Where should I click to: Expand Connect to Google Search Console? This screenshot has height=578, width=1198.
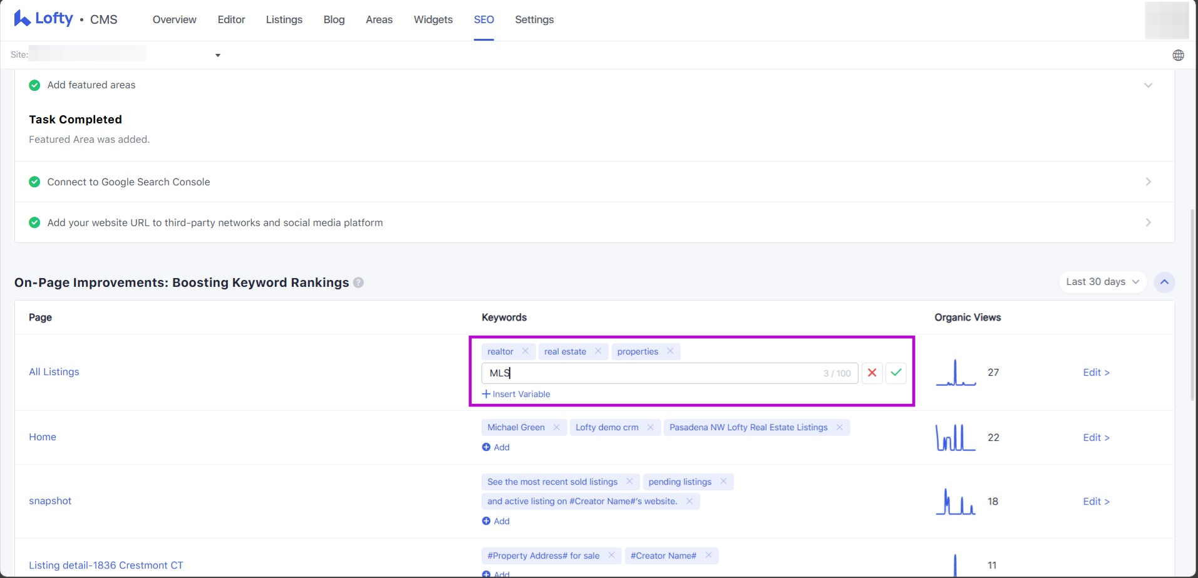tap(1148, 182)
